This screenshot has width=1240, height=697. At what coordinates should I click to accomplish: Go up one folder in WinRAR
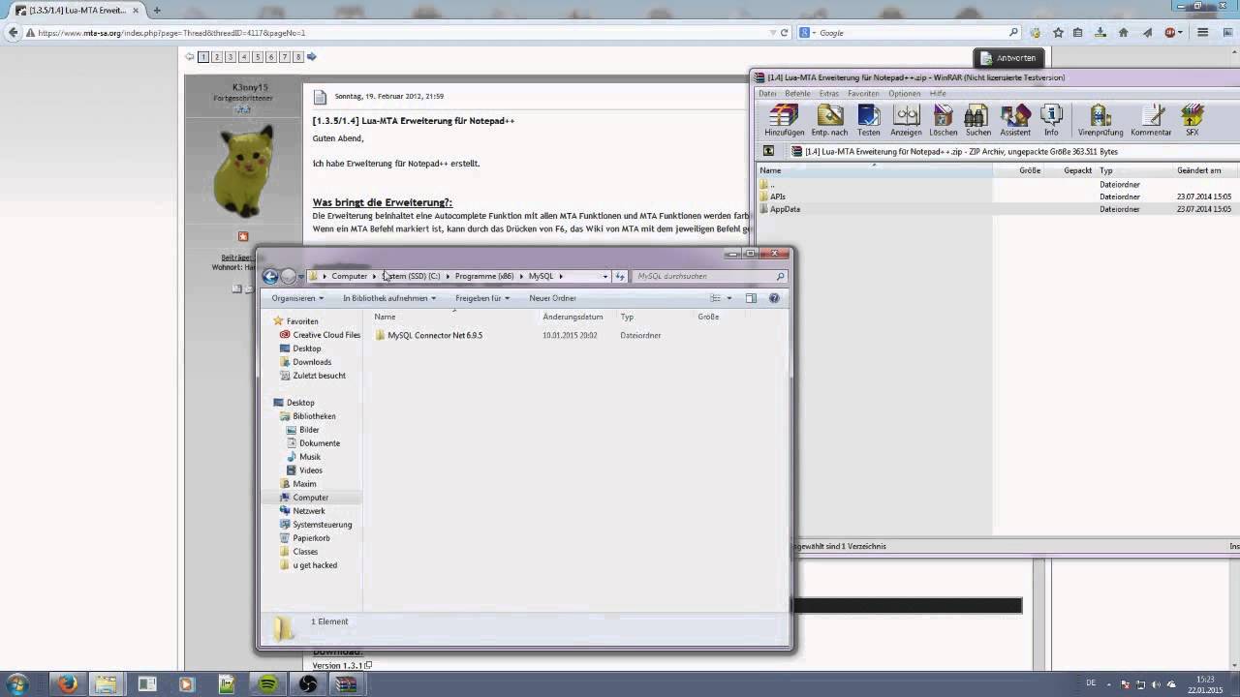(768, 151)
